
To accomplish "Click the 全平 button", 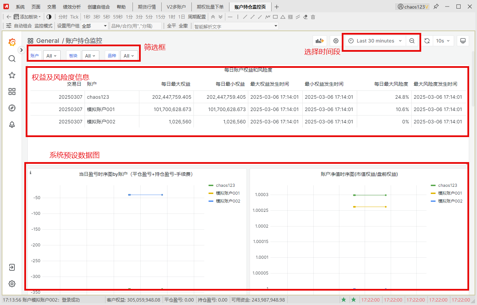I will (x=172, y=26).
